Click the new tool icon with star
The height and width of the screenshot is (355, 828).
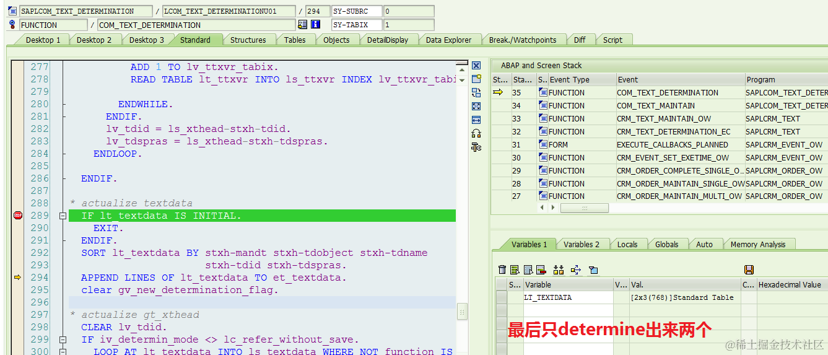pyautogui.click(x=476, y=79)
